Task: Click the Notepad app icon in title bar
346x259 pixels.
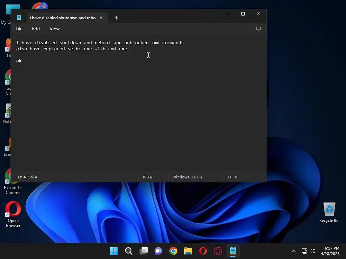Action: 19,18
